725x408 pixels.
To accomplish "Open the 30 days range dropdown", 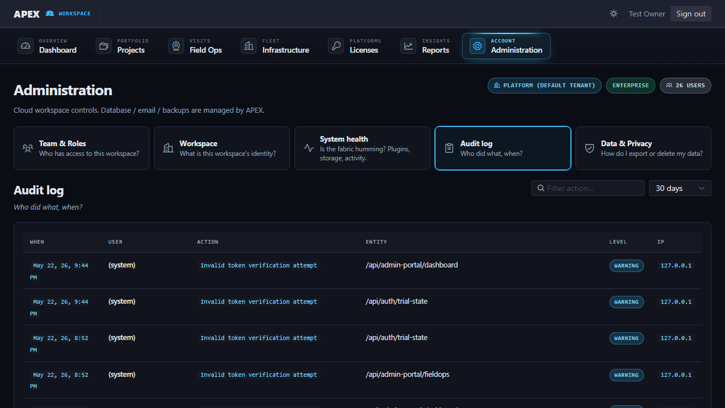I will click(680, 188).
